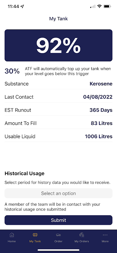The image size is (117, 253).
Task: Tap the Home house icon
Action: point(12,235)
